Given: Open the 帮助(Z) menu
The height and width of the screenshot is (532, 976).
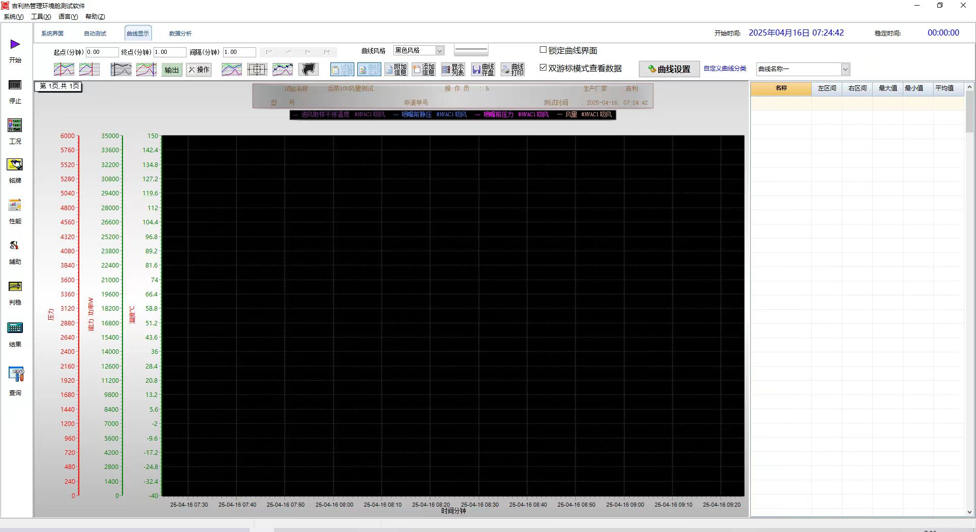Looking at the screenshot, I should point(95,17).
